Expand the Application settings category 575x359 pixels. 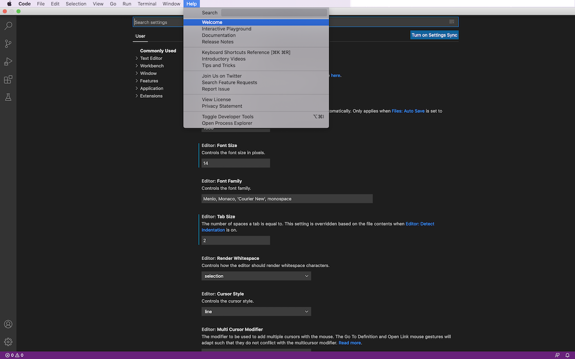[x=150, y=88]
